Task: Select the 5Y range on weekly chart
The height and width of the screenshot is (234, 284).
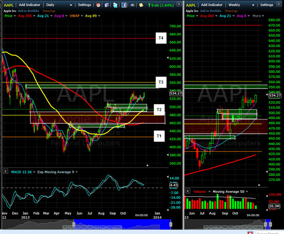Action: (206, 227)
